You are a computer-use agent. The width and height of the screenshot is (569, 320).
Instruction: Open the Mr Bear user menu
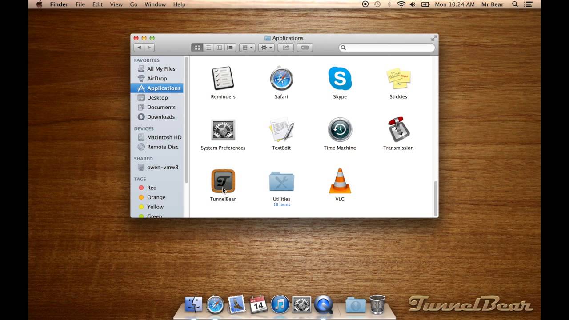click(493, 4)
